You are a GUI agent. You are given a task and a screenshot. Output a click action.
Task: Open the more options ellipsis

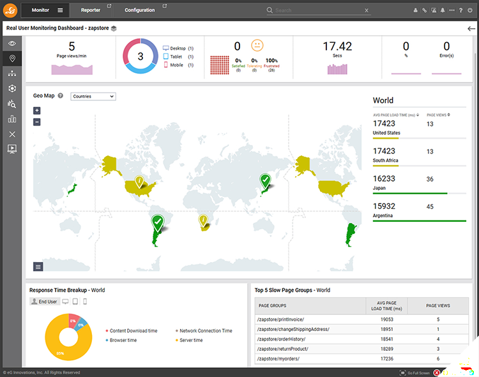click(x=452, y=10)
